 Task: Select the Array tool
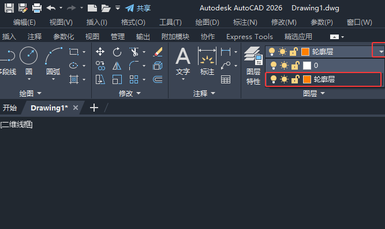pyautogui.click(x=134, y=79)
